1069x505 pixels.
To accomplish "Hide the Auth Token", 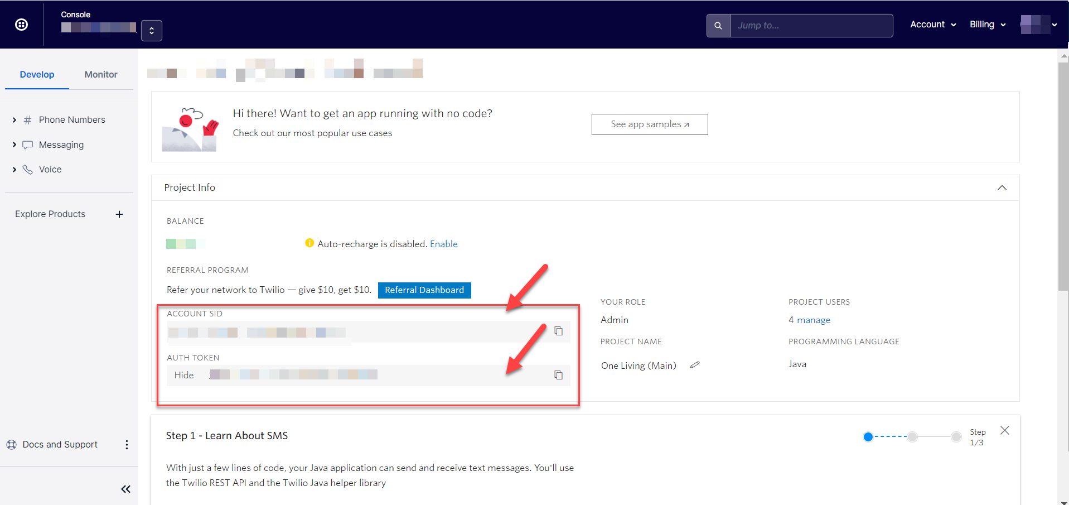I will pos(184,376).
